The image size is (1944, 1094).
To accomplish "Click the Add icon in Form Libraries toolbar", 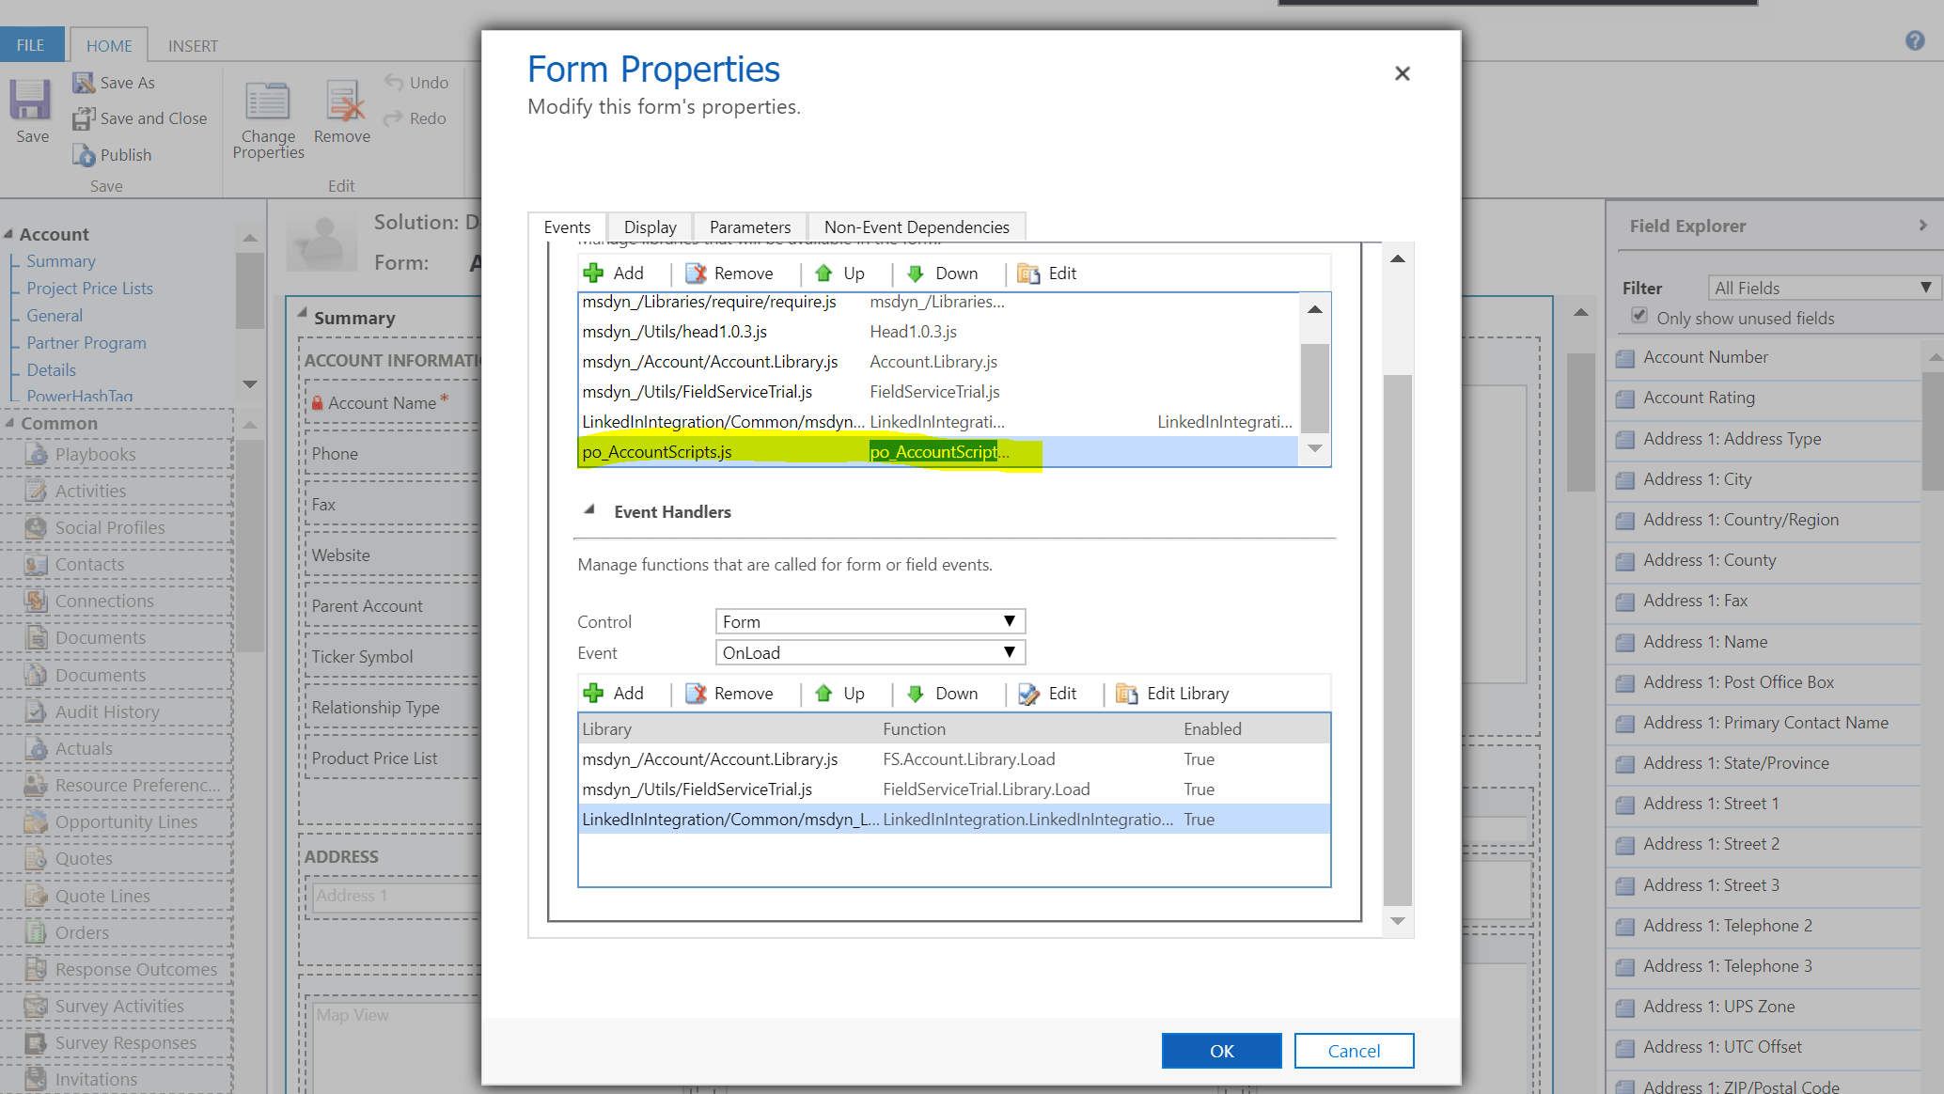I will click(x=594, y=273).
